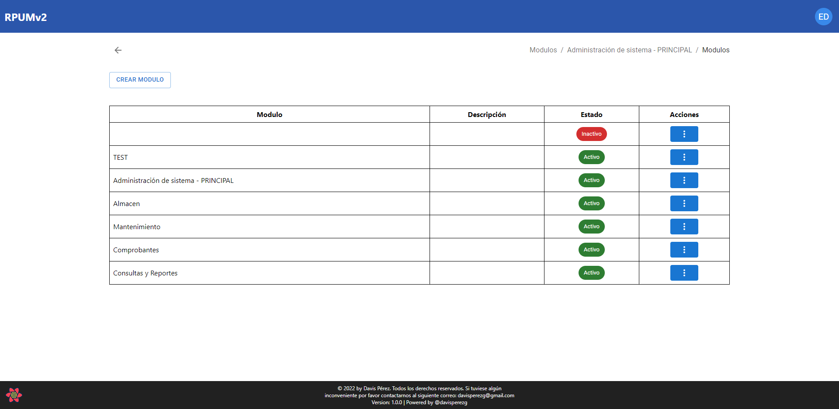The width and height of the screenshot is (839, 409).
Task: Click the Estado column header
Action: coord(591,114)
